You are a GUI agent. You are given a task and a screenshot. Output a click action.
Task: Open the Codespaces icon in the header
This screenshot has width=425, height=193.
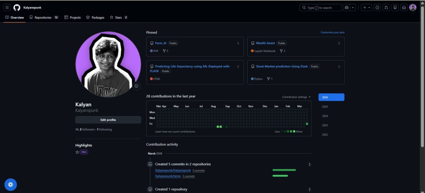coord(395,7)
